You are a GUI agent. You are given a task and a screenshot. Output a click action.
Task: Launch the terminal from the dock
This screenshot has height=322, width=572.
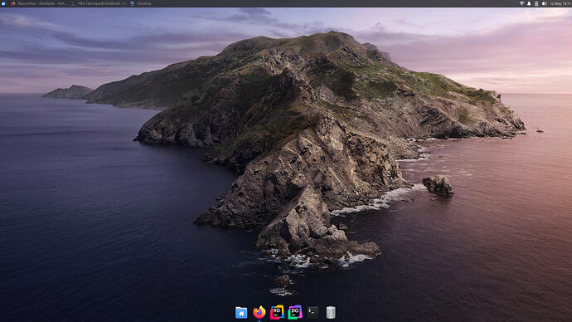[x=313, y=312]
